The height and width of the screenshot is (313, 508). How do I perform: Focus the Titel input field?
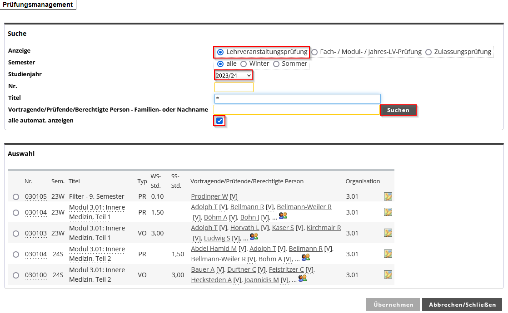pos(298,98)
